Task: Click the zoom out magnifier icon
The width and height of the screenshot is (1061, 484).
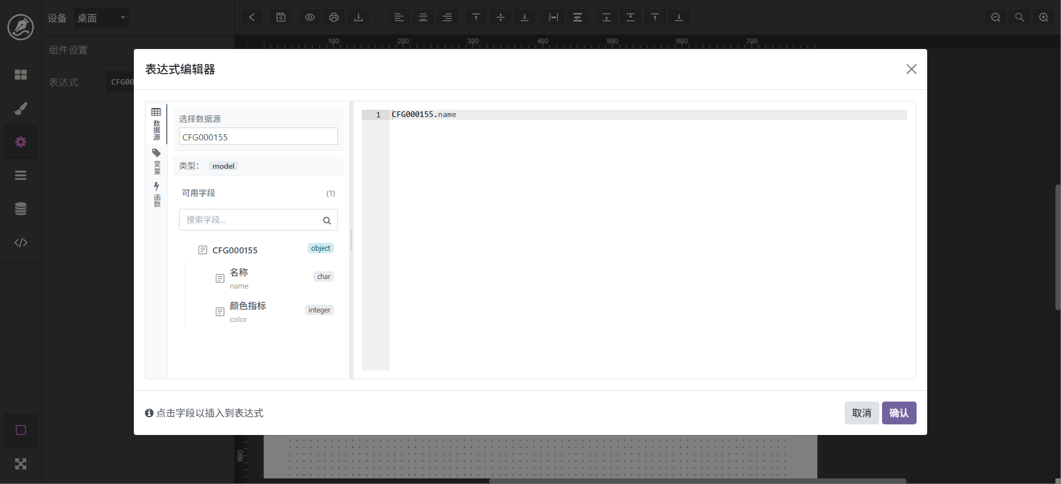Action: [995, 17]
